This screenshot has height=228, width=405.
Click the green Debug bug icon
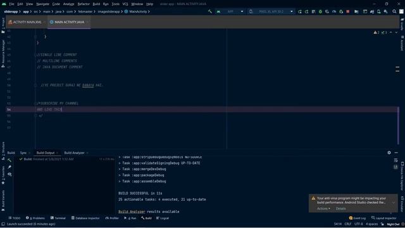click(320, 11)
